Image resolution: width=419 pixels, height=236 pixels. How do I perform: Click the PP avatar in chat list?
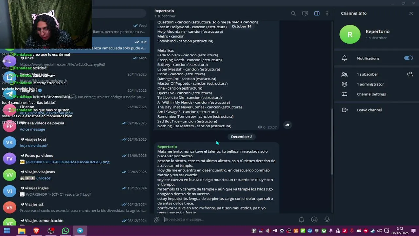click(x=9, y=126)
